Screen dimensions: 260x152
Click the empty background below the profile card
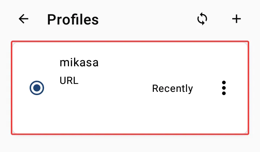[x=130, y=144]
